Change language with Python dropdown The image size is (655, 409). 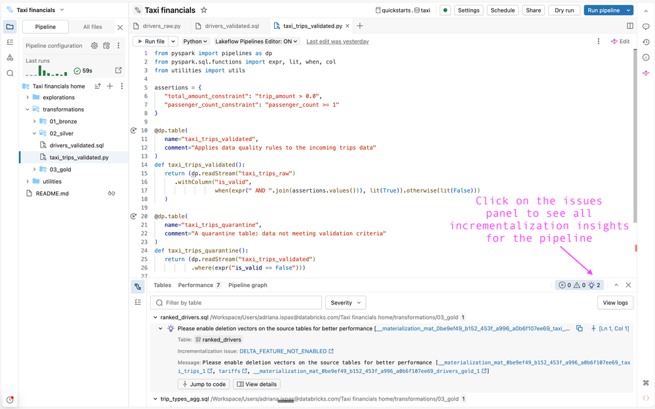(x=195, y=41)
